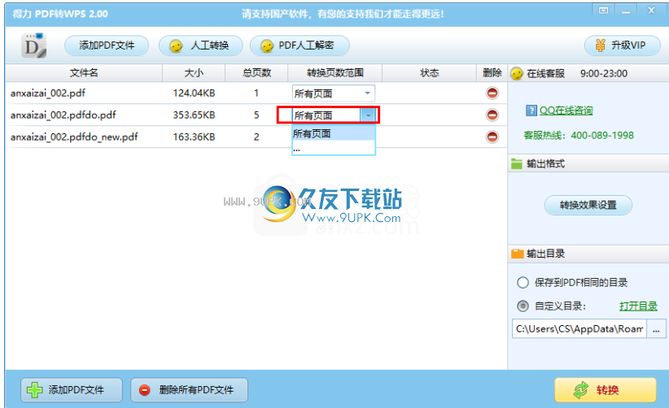The height and width of the screenshot is (408, 669).
Task: Click the green 输出格式 folder icon
Action: (x=517, y=163)
